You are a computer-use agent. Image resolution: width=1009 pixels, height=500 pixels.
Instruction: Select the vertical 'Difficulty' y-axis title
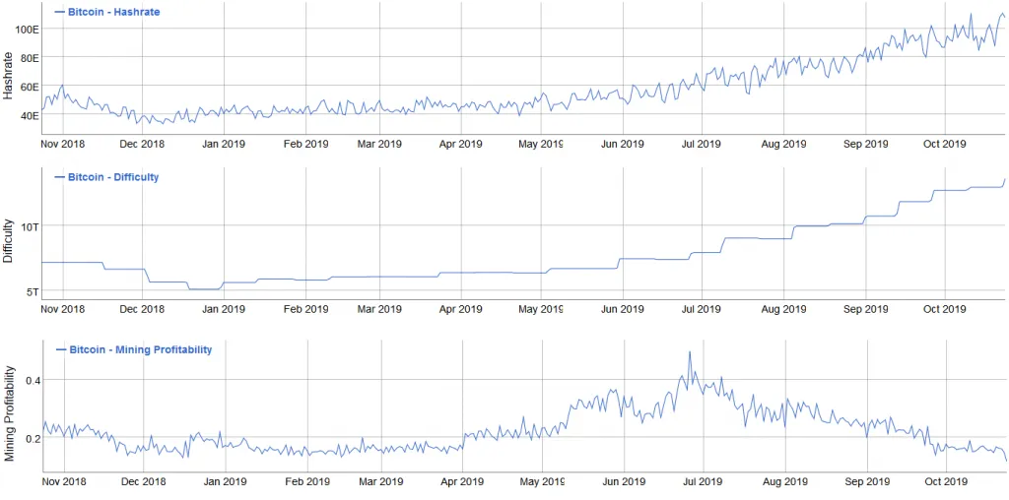click(x=8, y=241)
